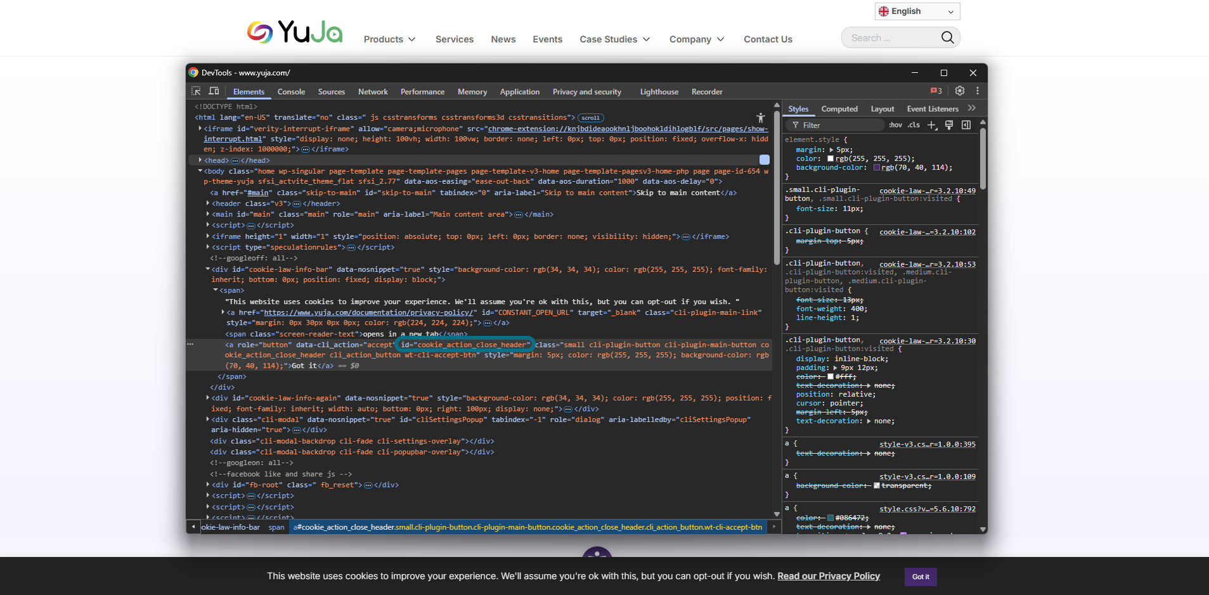1209x595 pixels.
Task: Click the accessibility figure icon in Elements
Action: (x=761, y=118)
